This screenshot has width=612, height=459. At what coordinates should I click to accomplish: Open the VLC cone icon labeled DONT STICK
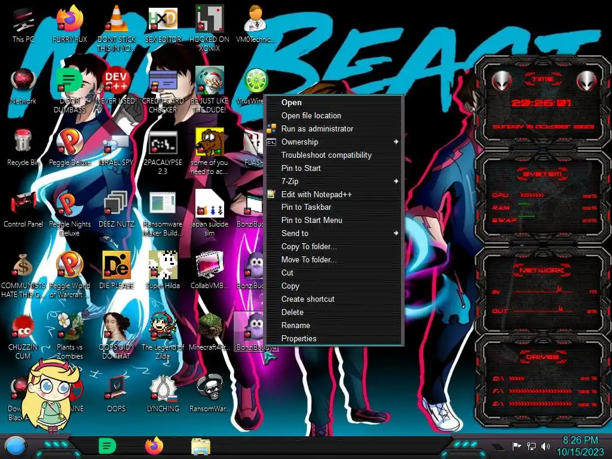[117, 27]
